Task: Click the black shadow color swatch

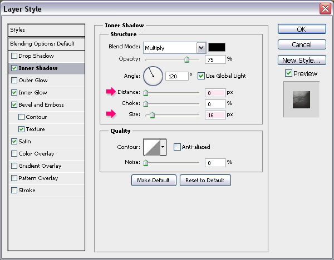Action: 217,47
